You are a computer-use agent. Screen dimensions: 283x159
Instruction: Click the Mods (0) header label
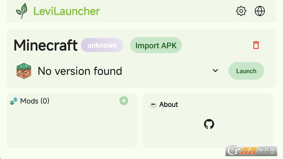(x=35, y=101)
